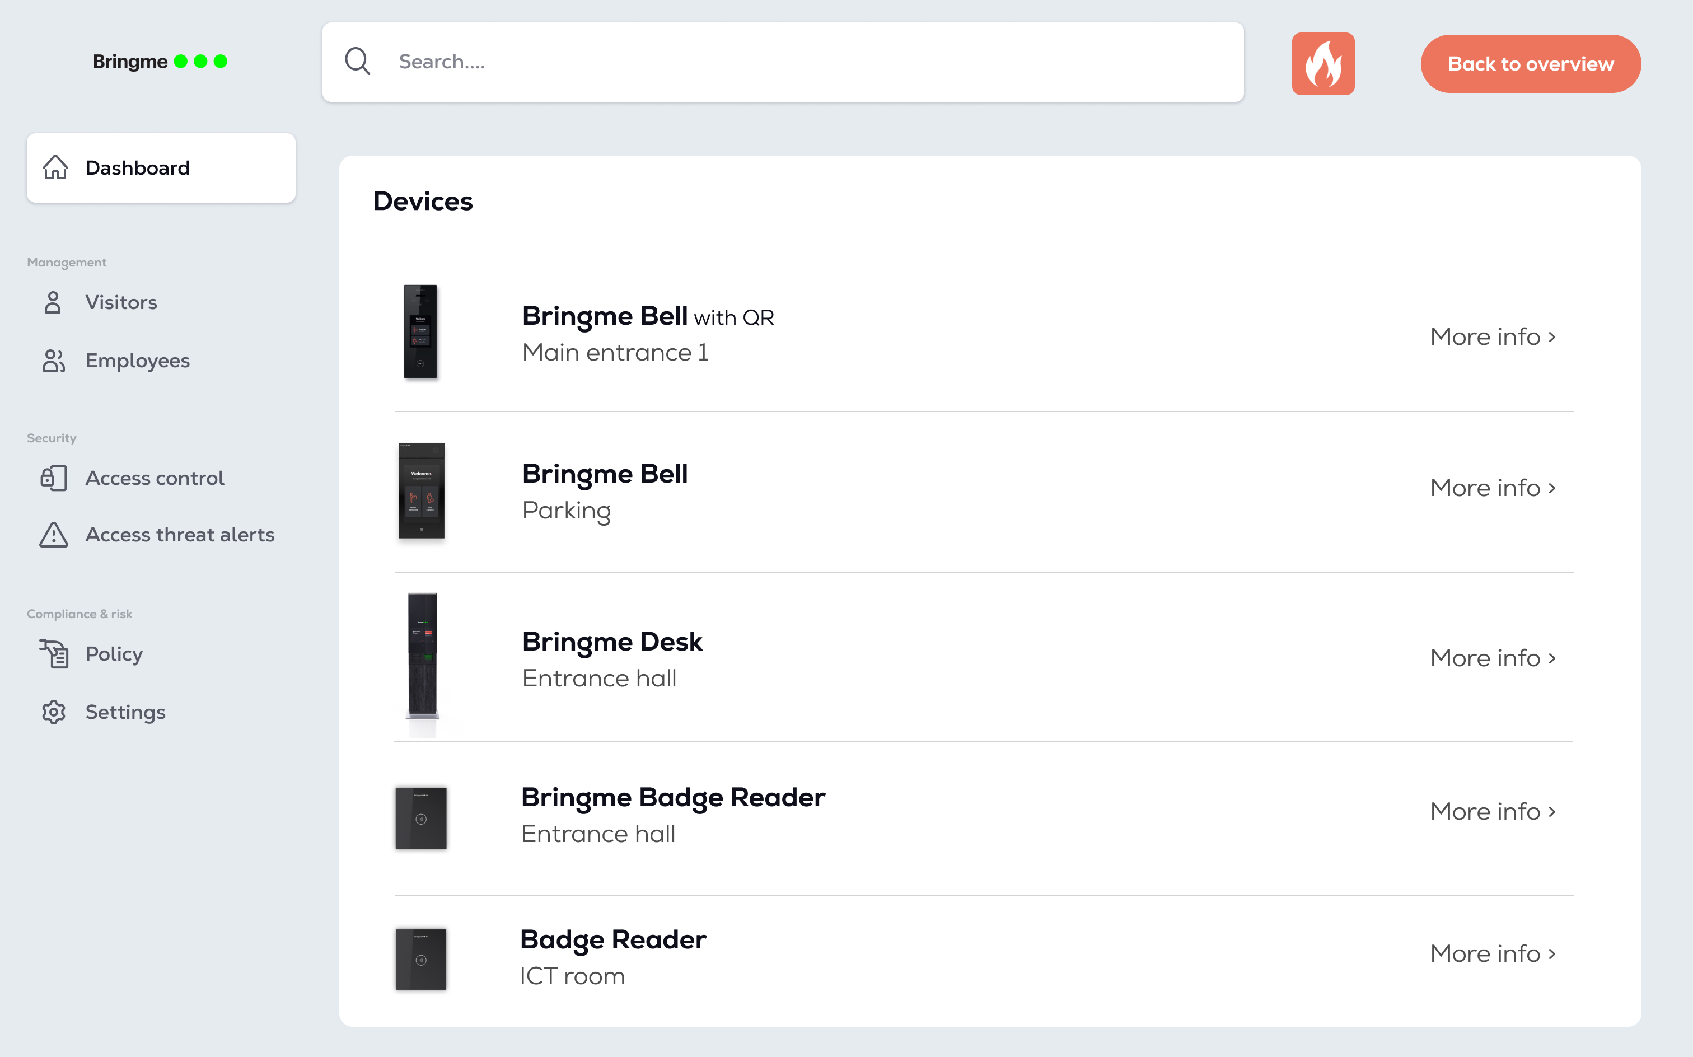Viewport: 1693px width, 1057px height.
Task: Click the 'Parking' location text
Action: pyautogui.click(x=567, y=511)
